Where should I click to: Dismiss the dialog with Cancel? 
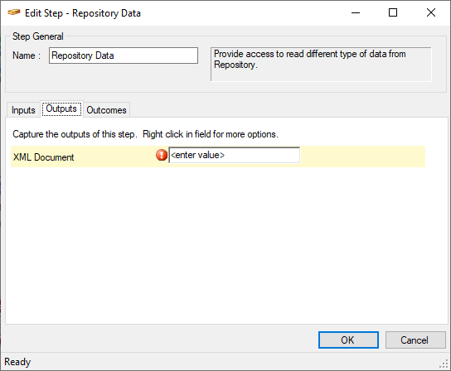click(x=415, y=340)
